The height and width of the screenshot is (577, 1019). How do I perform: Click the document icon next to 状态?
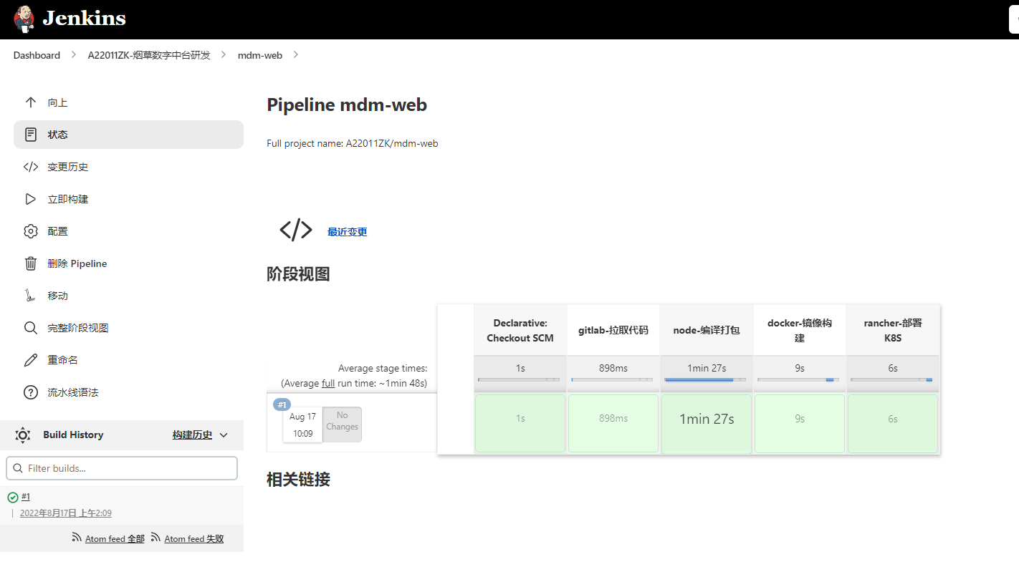tap(30, 135)
